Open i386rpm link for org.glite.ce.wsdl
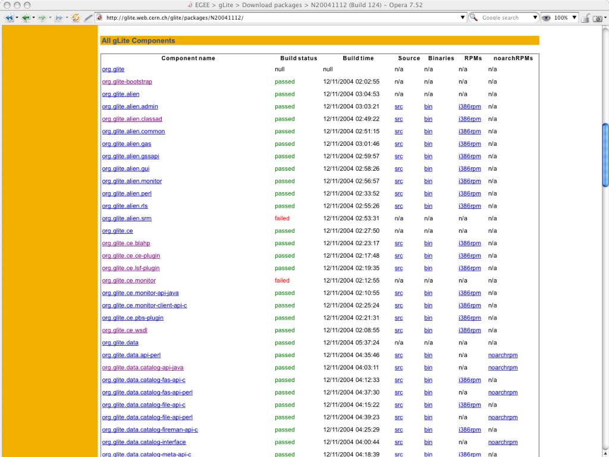Image resolution: width=609 pixels, height=457 pixels. click(x=470, y=330)
